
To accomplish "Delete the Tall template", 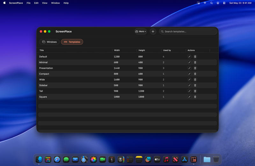I will (195, 91).
